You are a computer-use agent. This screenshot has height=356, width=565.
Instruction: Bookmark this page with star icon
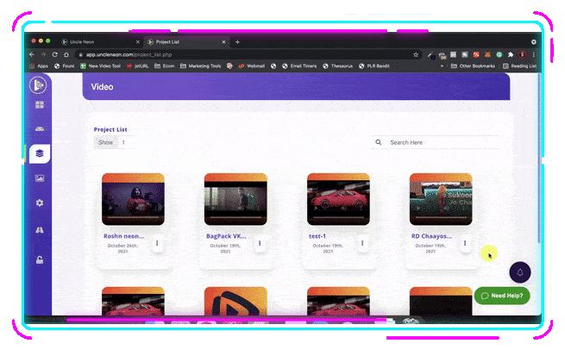[416, 54]
